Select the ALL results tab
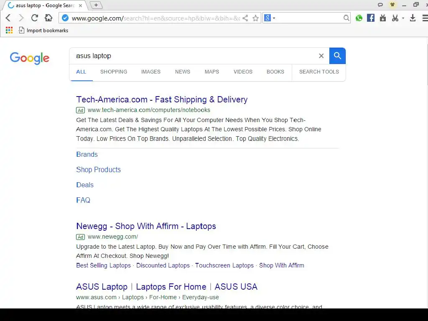 click(81, 72)
